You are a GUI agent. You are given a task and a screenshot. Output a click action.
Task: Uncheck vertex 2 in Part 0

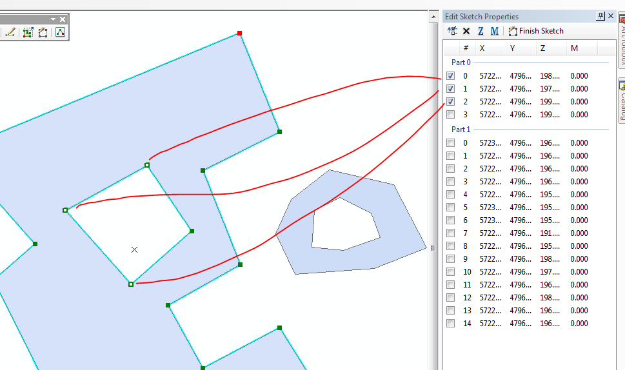tap(450, 102)
